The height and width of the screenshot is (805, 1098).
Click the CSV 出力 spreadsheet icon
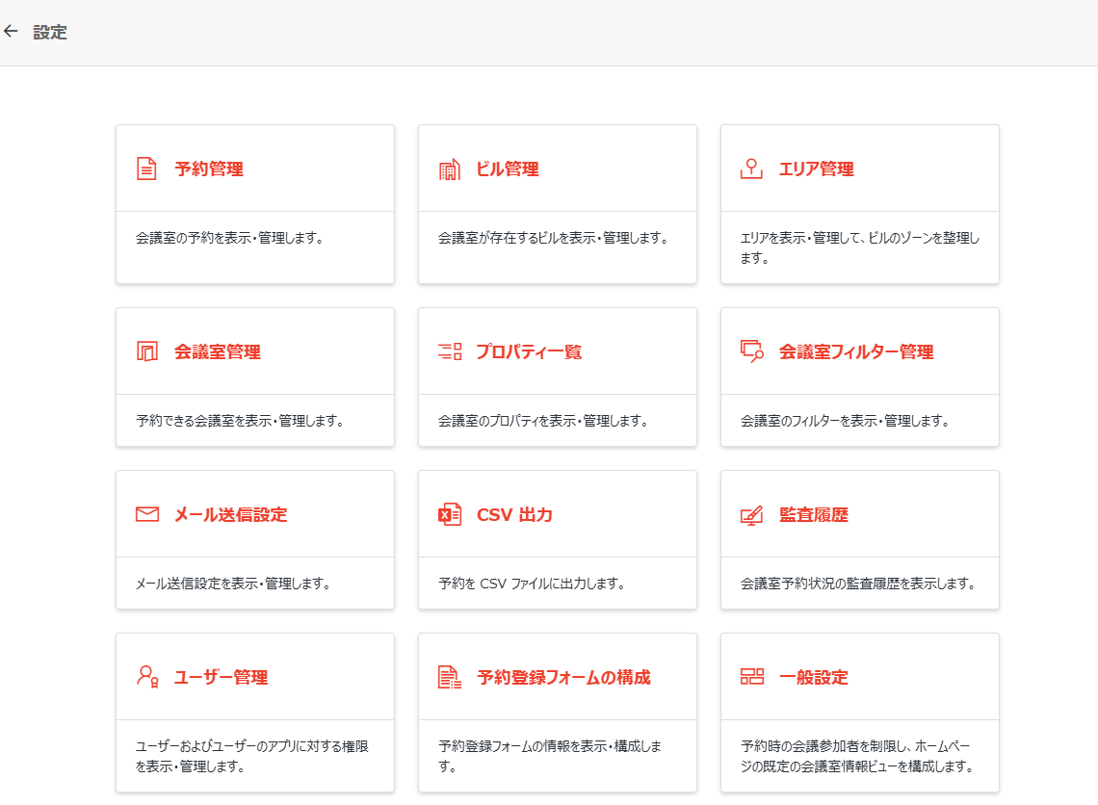[x=450, y=514]
